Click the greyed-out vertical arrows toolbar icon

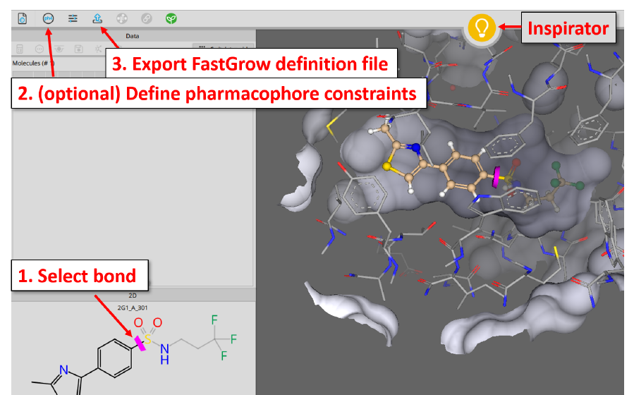point(122,18)
